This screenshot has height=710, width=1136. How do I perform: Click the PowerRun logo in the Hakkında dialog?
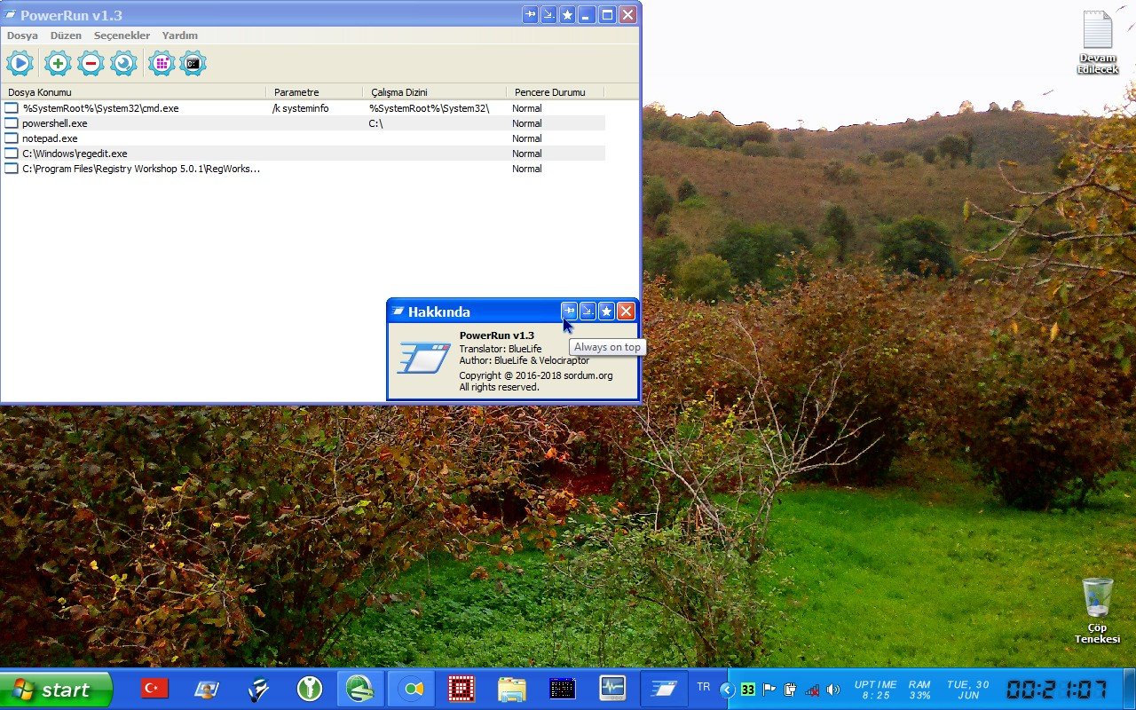(x=423, y=358)
